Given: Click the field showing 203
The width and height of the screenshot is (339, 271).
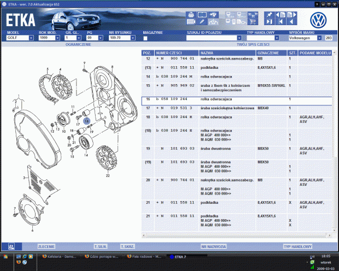Looking at the screenshot, I should click(329, 38).
